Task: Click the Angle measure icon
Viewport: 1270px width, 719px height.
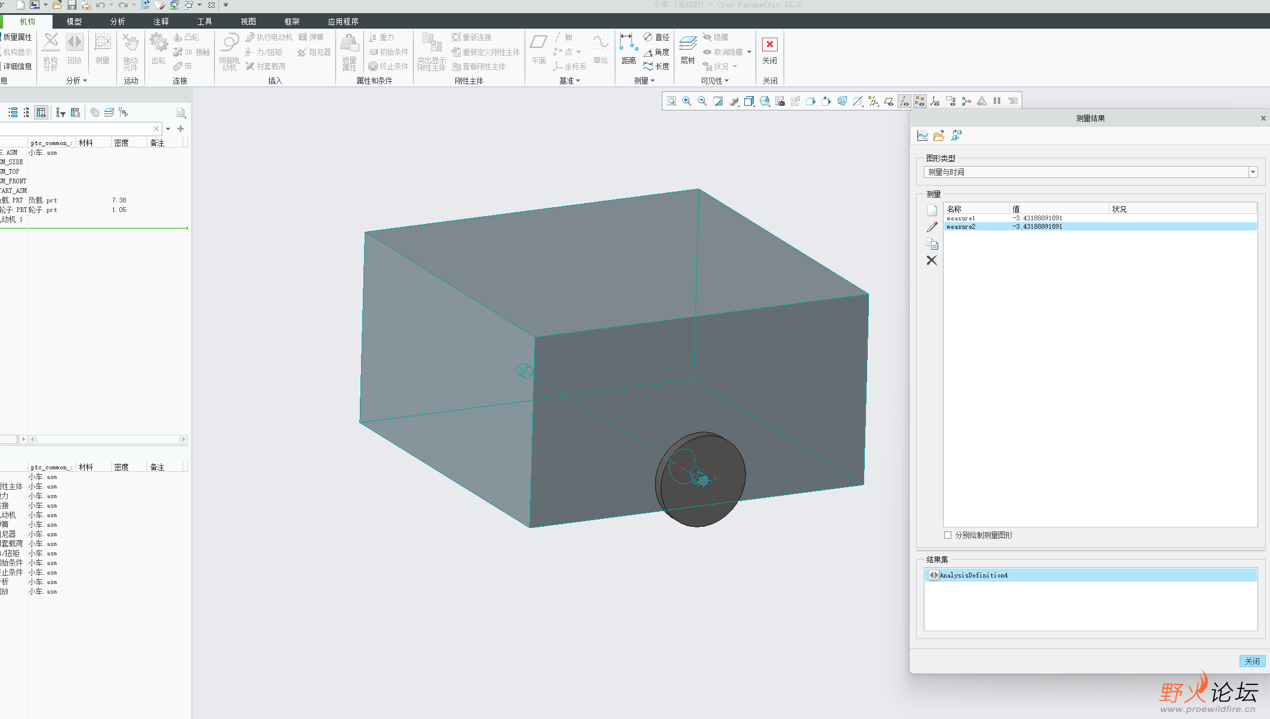Action: click(x=656, y=52)
